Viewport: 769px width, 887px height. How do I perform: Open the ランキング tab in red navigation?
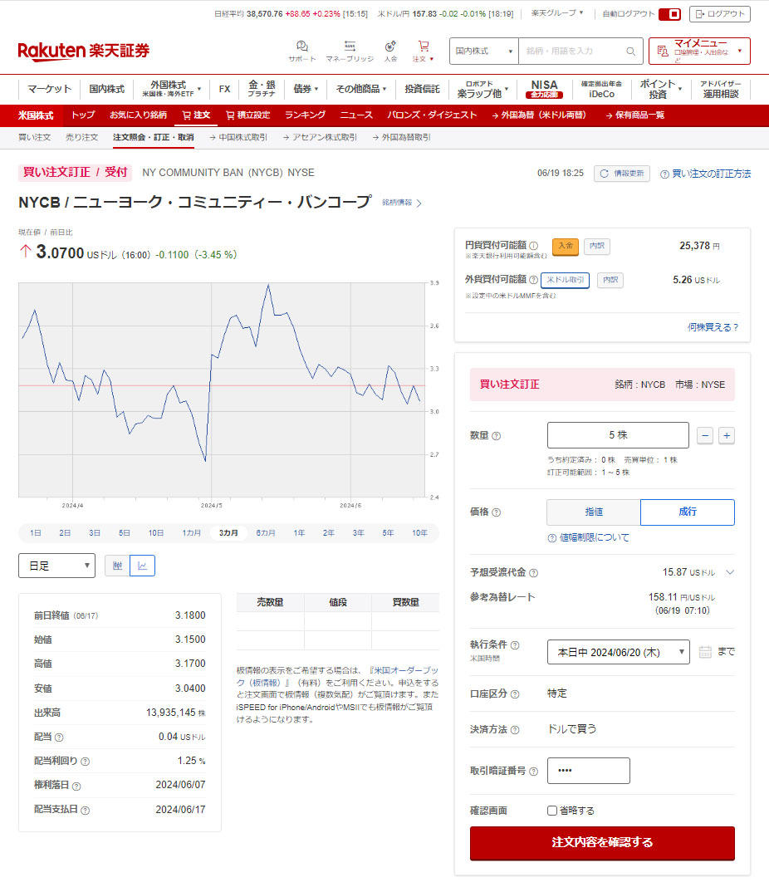click(x=305, y=115)
